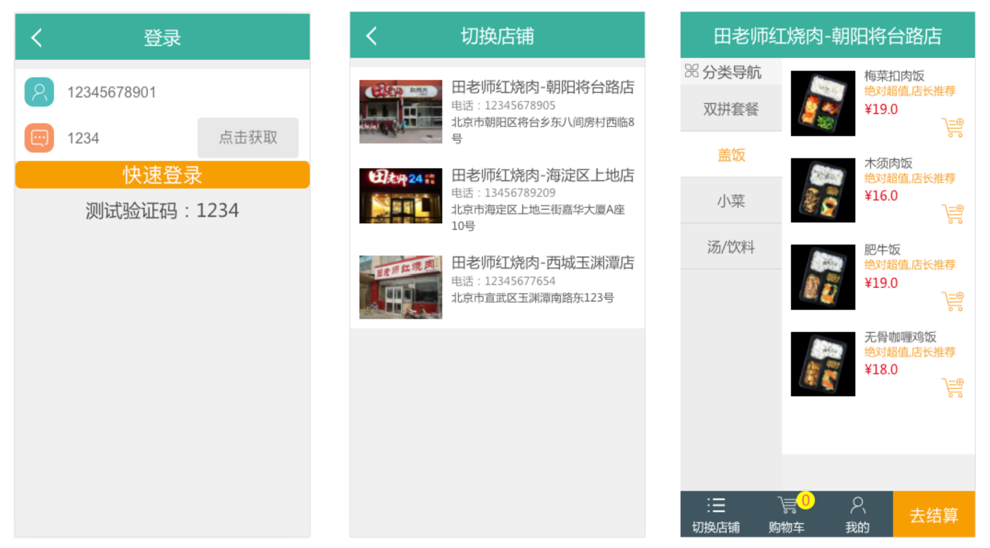Open the 海淀区上地店 store photo
Viewport: 990px width, 548px height.
[401, 196]
